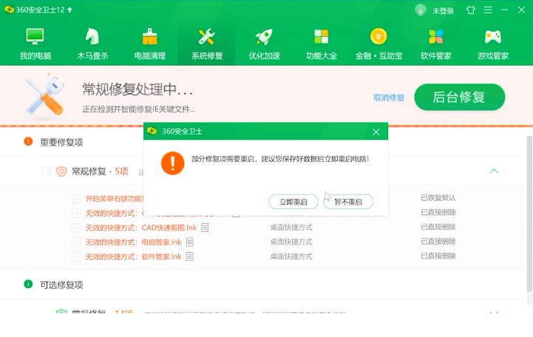Open 游戏管家 gamepad icon
The width and height of the screenshot is (533, 337).
pyautogui.click(x=493, y=37)
